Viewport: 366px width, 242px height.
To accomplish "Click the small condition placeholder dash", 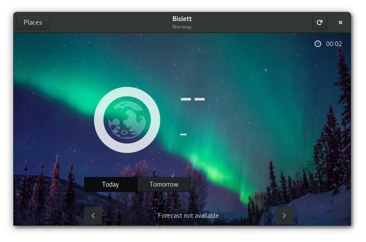I will pos(183,134).
